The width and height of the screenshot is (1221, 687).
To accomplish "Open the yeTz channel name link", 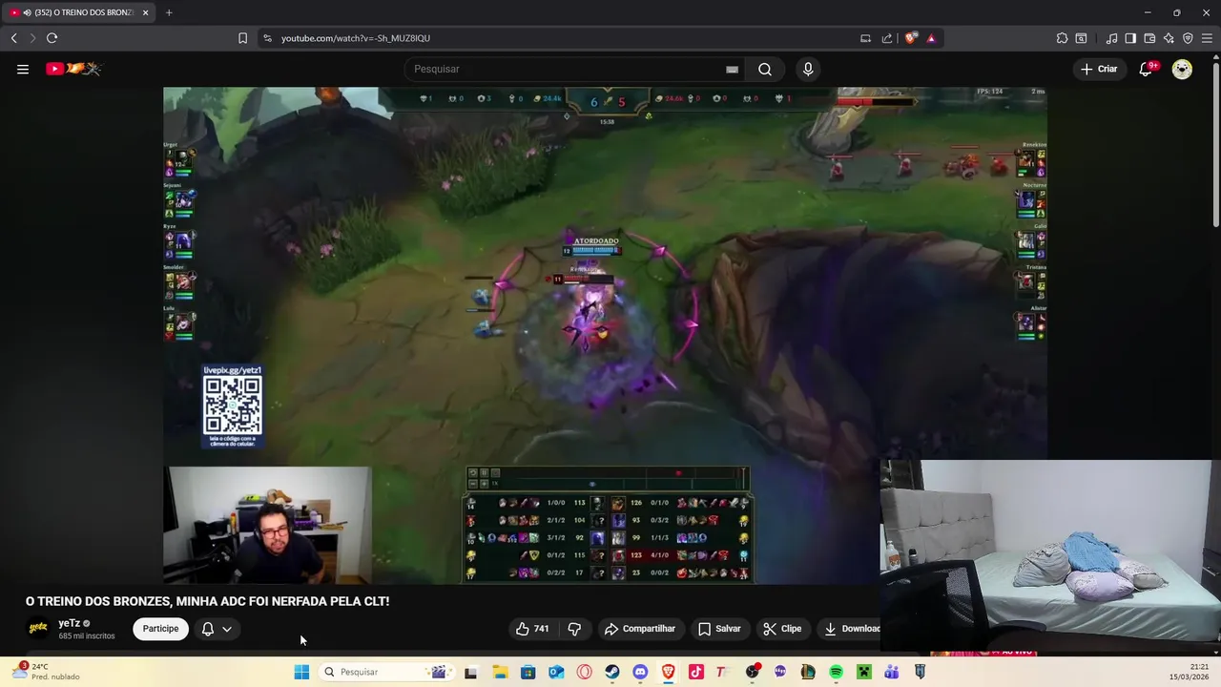I will (69, 623).
